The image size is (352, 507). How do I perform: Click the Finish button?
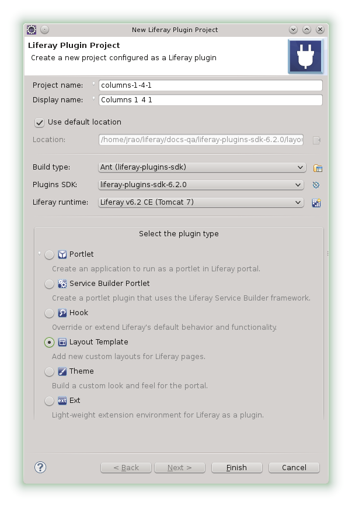pos(237,468)
